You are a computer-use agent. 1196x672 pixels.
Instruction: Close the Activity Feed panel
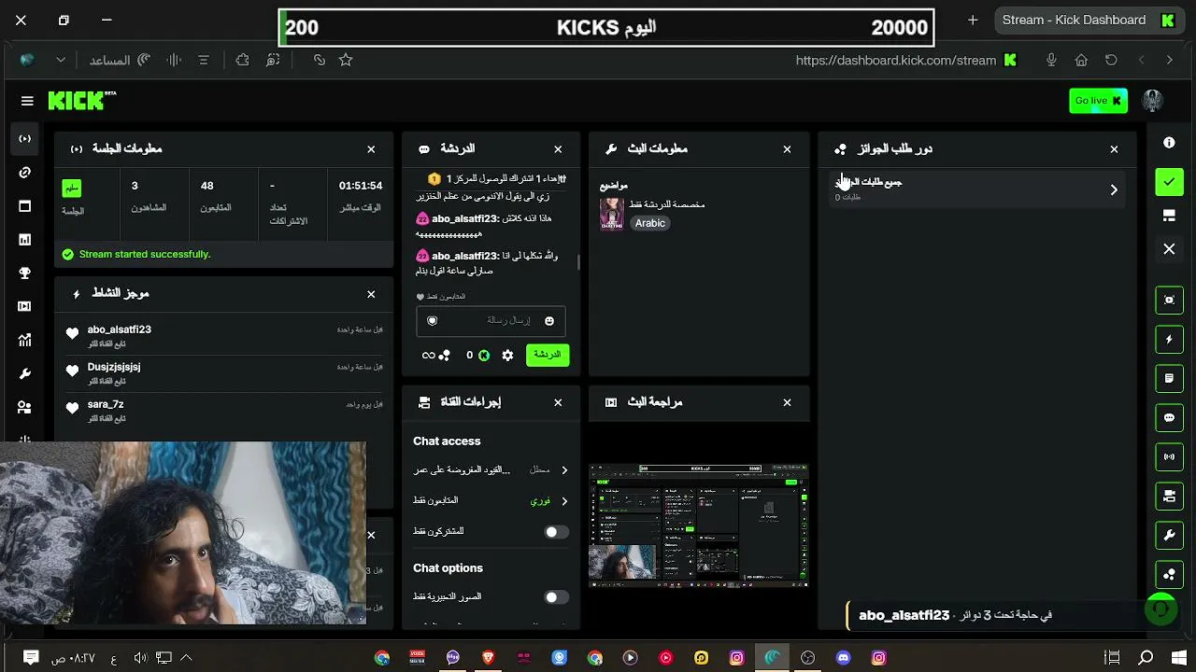pyautogui.click(x=371, y=294)
